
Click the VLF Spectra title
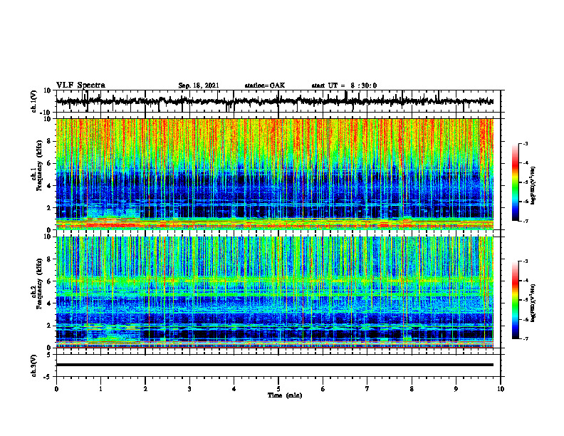click(x=80, y=85)
